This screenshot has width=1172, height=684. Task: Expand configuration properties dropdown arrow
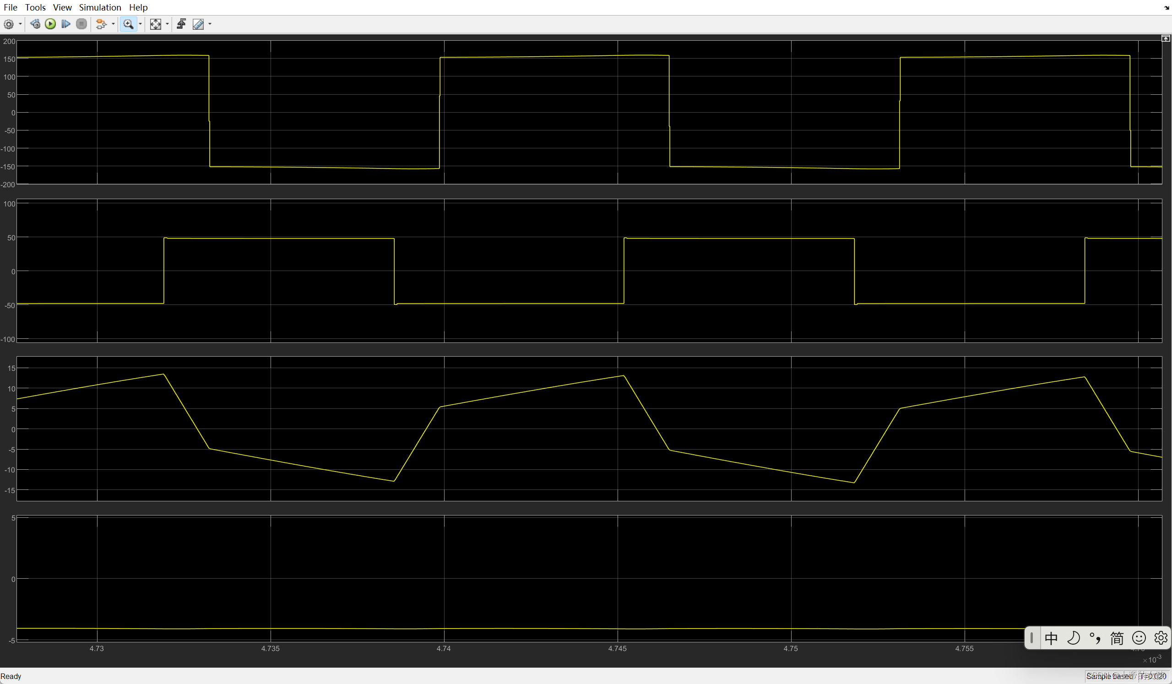coord(20,24)
